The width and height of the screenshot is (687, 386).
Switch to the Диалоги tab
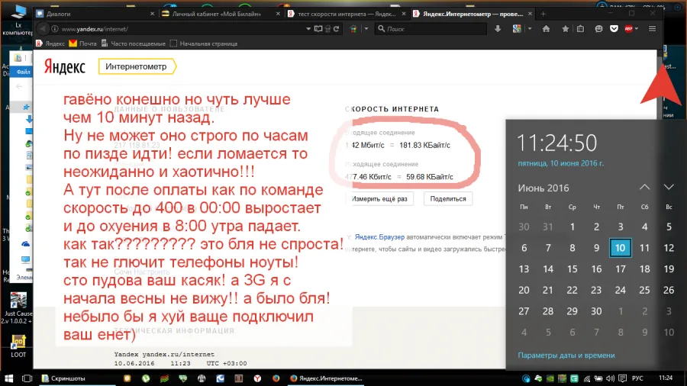click(x=95, y=14)
